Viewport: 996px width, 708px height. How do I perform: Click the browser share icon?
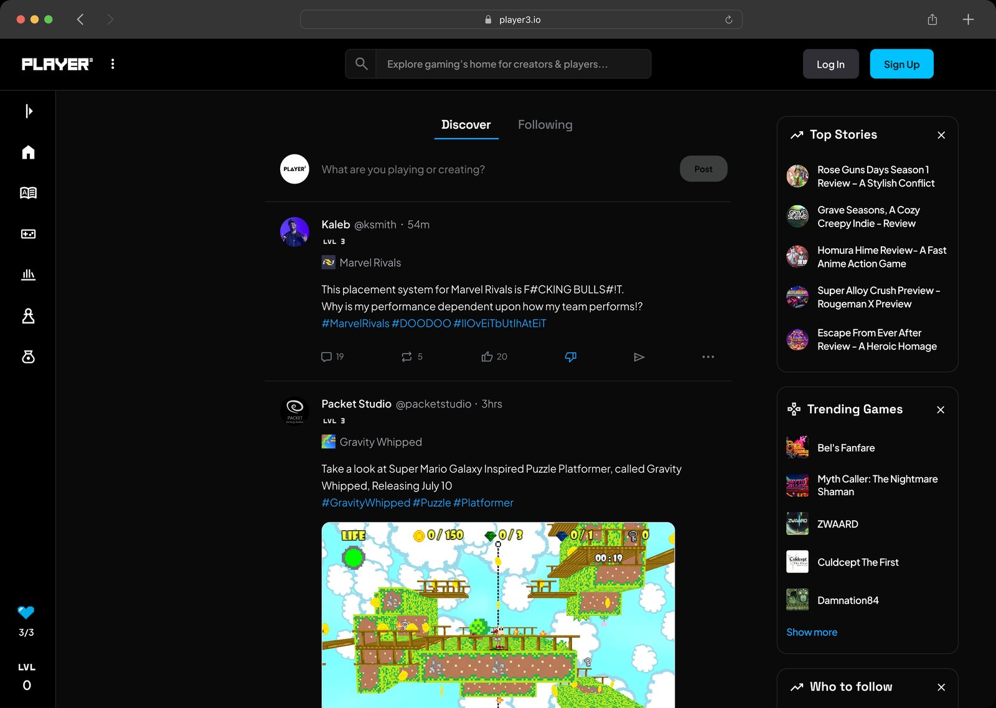pos(933,19)
